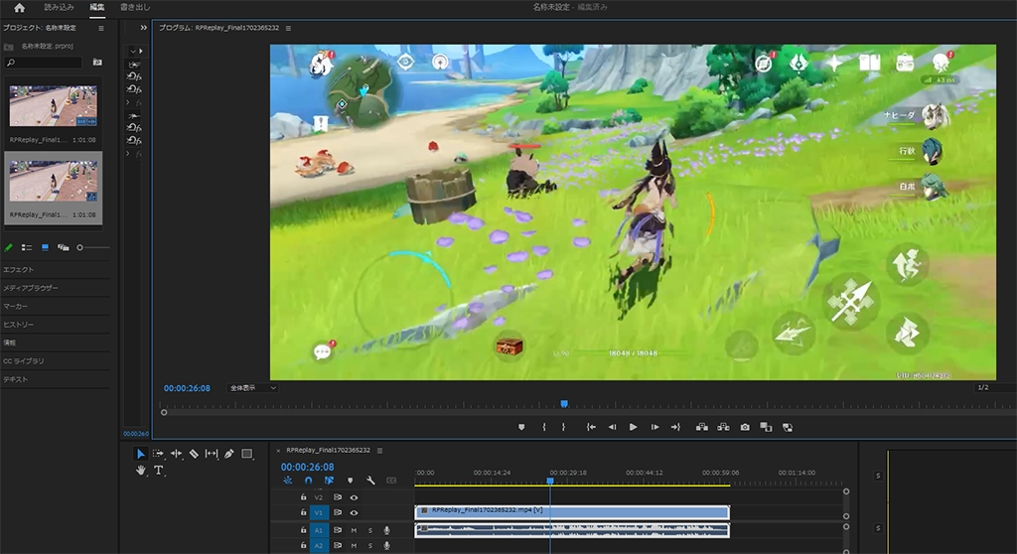Screen dimensions: 1017x554
Task: Expand the エフェクト panel
Action: pyautogui.click(x=18, y=269)
